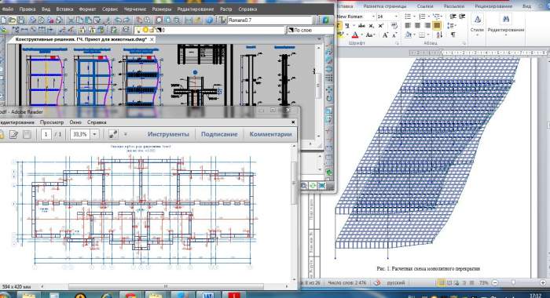
Task: Switch to the Разметка страницы ribbon tab
Action: coord(385,6)
